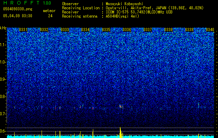Image resolution: width=218 pixels, height=138 pixels.
Task: Click the 0335 time marker
Action: 106,30
